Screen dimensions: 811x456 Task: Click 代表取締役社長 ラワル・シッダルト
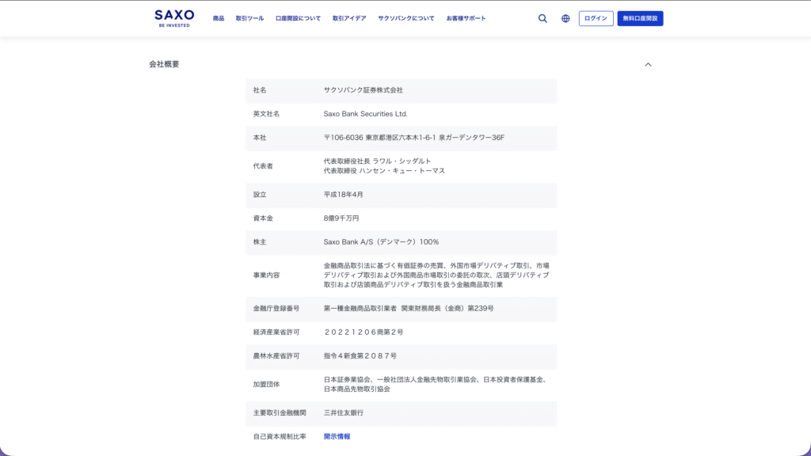point(377,161)
